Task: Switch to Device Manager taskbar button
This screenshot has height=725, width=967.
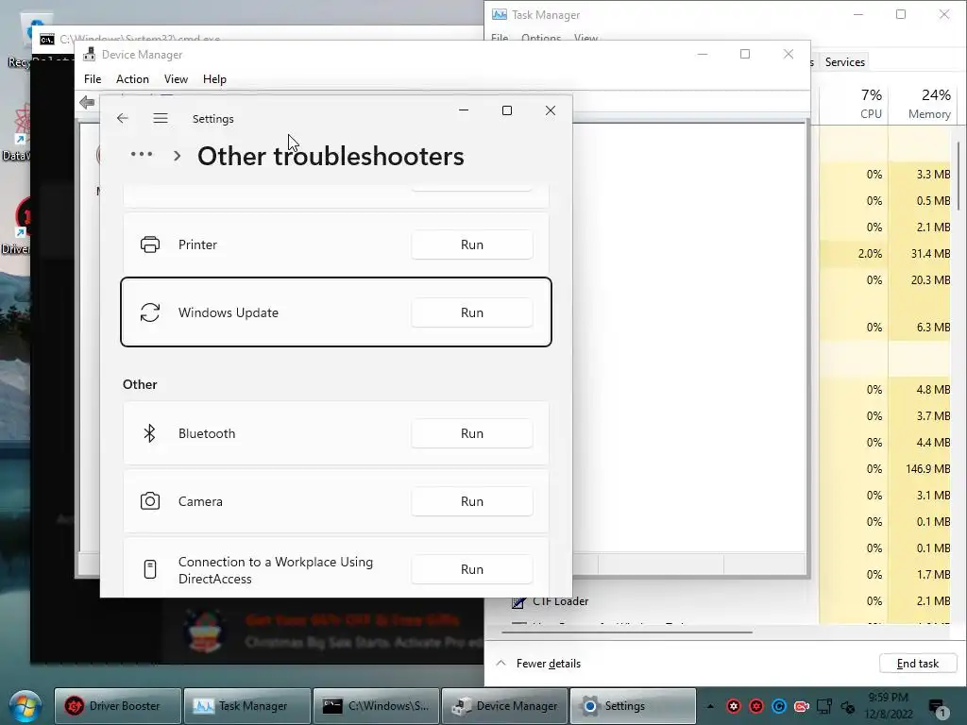Action: coord(505,706)
